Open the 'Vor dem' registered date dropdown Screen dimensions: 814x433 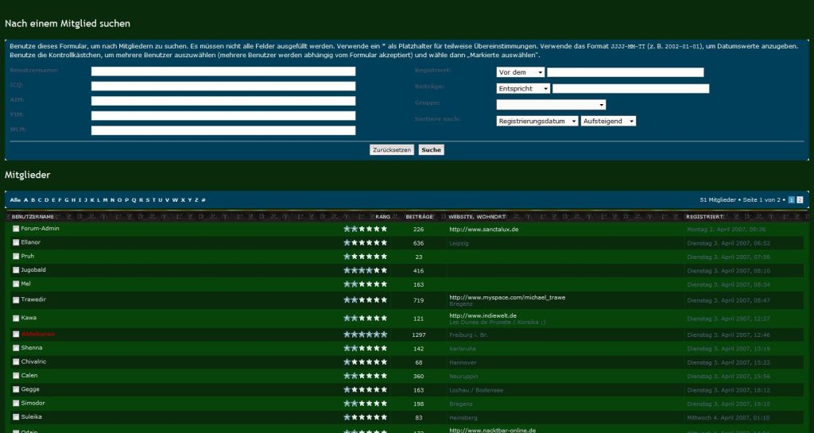coord(520,72)
